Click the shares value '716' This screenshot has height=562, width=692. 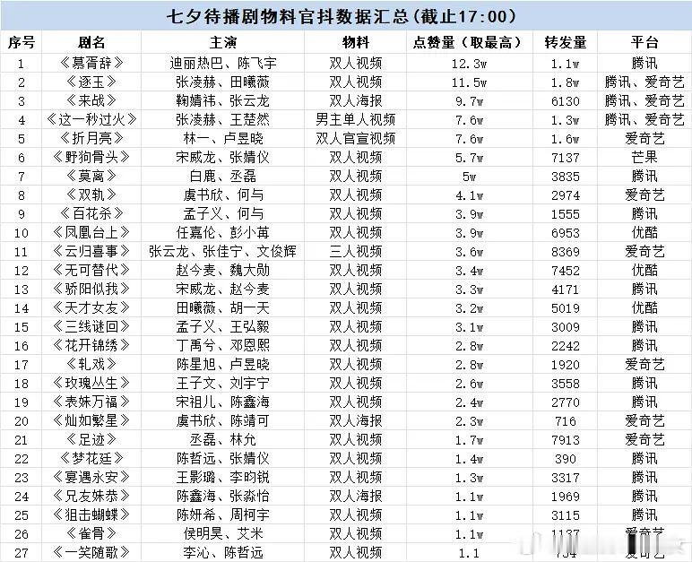pyautogui.click(x=566, y=420)
